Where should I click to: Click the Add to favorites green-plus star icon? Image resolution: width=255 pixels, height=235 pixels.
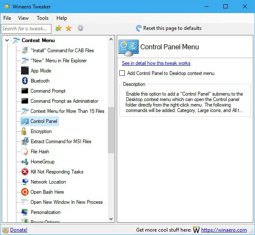coord(59,28)
